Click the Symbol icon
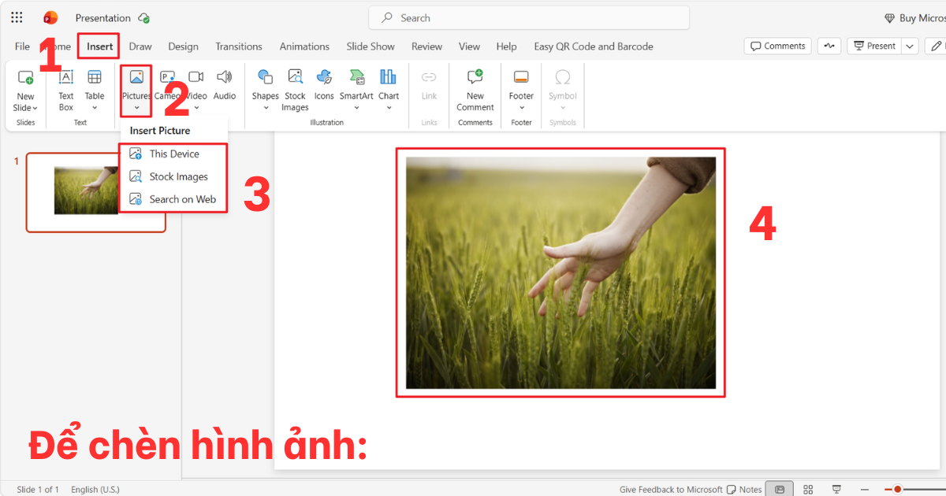This screenshot has height=496, width=946. click(x=563, y=77)
